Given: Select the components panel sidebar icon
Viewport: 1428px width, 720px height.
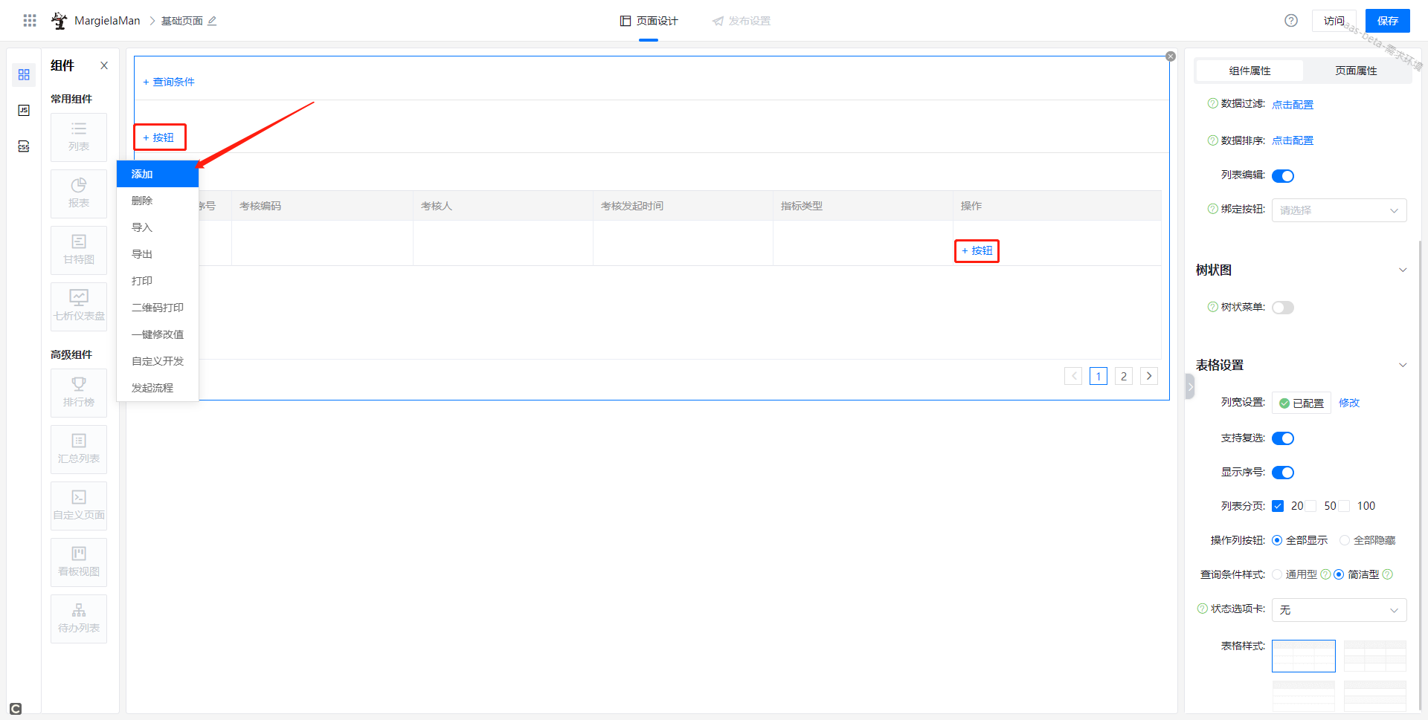Looking at the screenshot, I should pos(24,74).
